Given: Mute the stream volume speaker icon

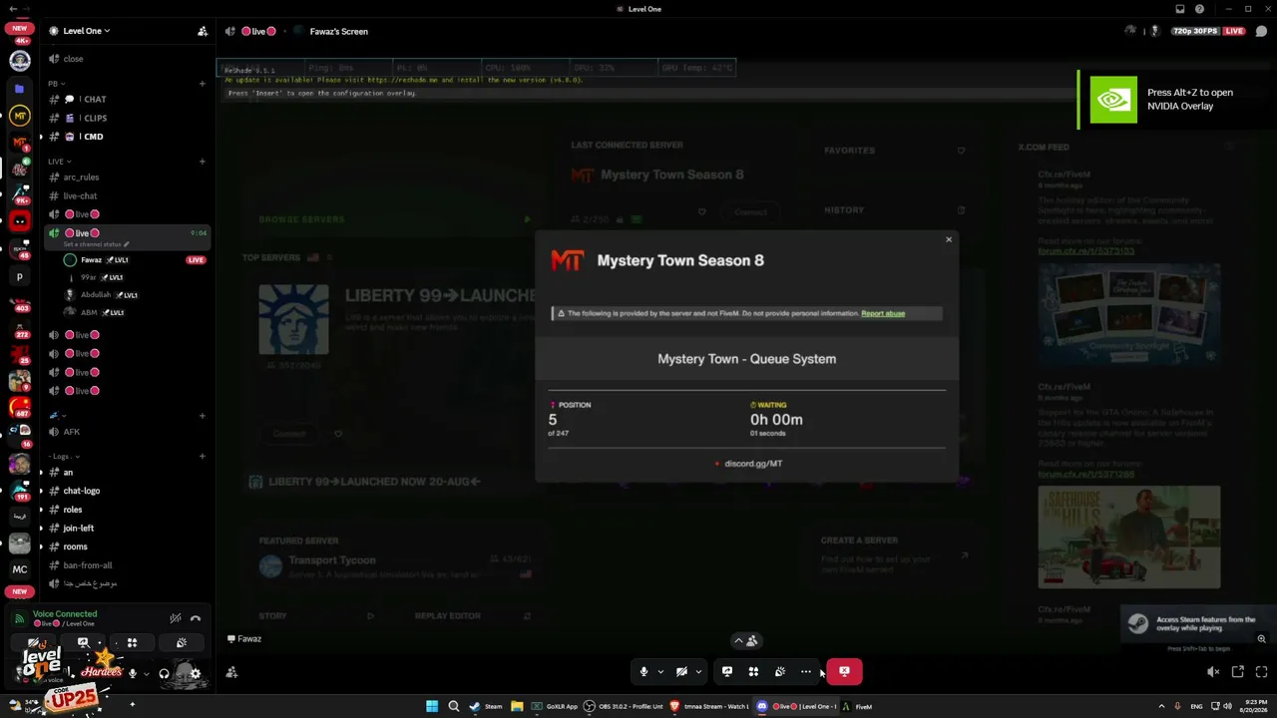Looking at the screenshot, I should click(x=1213, y=672).
